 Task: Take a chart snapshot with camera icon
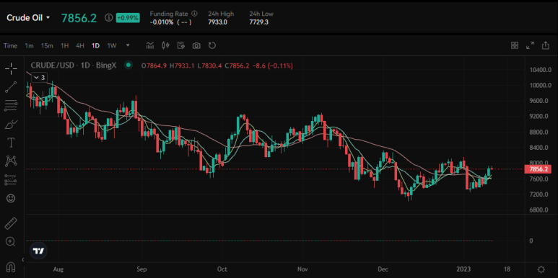pos(196,45)
